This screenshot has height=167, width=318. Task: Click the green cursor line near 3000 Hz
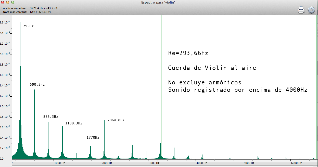pos(161,76)
